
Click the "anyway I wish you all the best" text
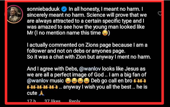click(97, 87)
